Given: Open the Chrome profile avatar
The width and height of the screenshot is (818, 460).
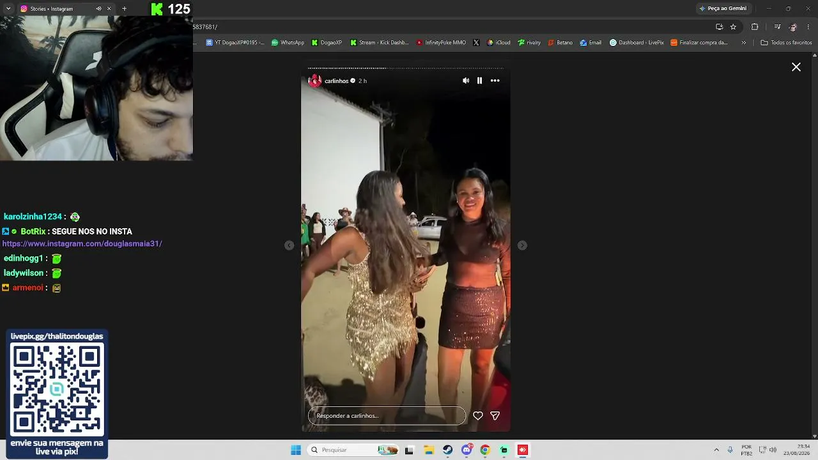Looking at the screenshot, I should (793, 27).
